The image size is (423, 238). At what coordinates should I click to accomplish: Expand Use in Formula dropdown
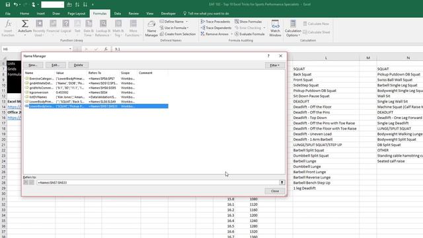pyautogui.click(x=188, y=28)
